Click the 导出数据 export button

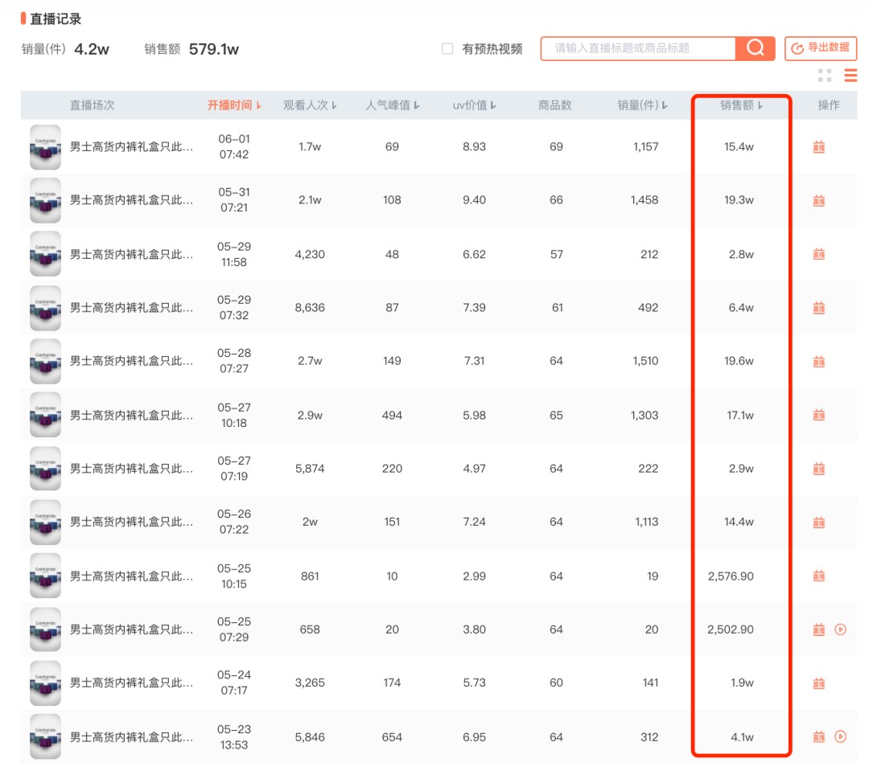click(x=821, y=48)
